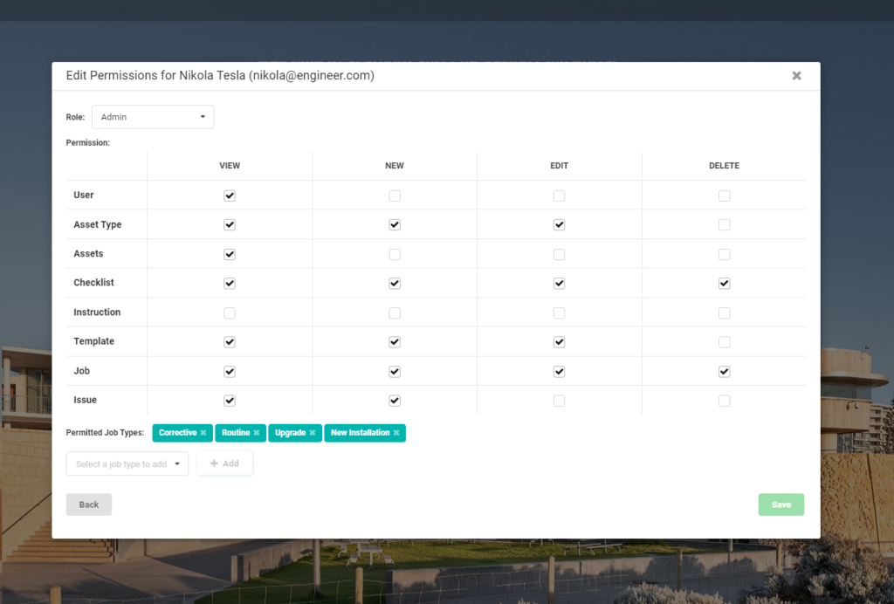Remove the Upgrade job type tag
Screen dimensions: 894x604
point(313,433)
